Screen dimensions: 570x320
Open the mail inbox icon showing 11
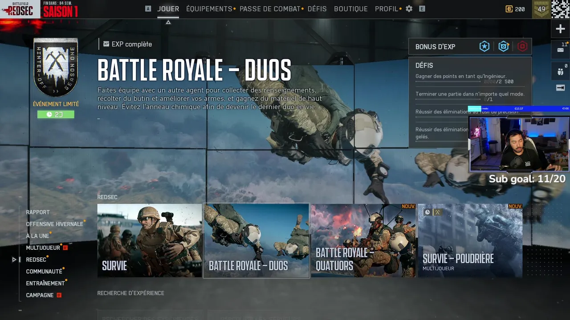(561, 50)
